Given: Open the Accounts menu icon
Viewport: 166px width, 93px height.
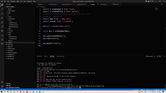Looking at the screenshot, I should (x=2, y=82).
